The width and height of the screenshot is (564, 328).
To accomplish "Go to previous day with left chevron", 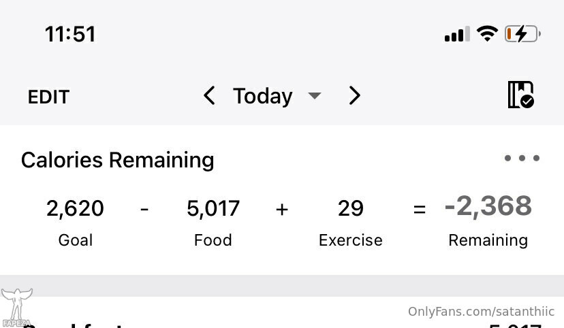I will tap(209, 96).
